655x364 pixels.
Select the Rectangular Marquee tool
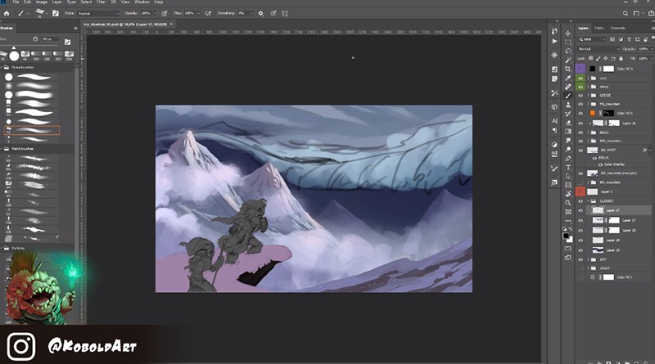tap(568, 43)
